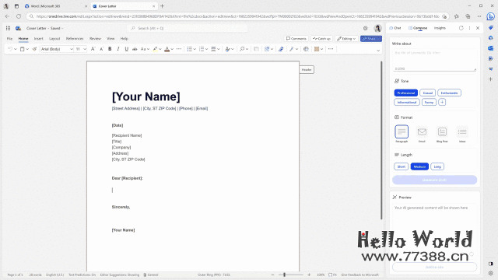Open the Find search tool icon
Viewport: 498px width, 280px height.
click(242, 49)
